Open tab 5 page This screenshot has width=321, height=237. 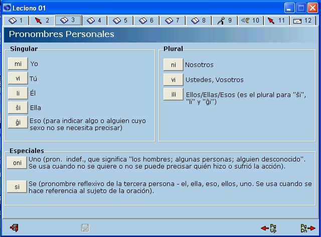[120, 20]
